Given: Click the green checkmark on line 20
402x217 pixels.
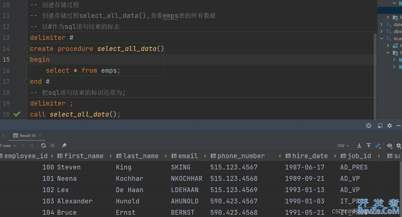Looking at the screenshot, I should [17, 114].
